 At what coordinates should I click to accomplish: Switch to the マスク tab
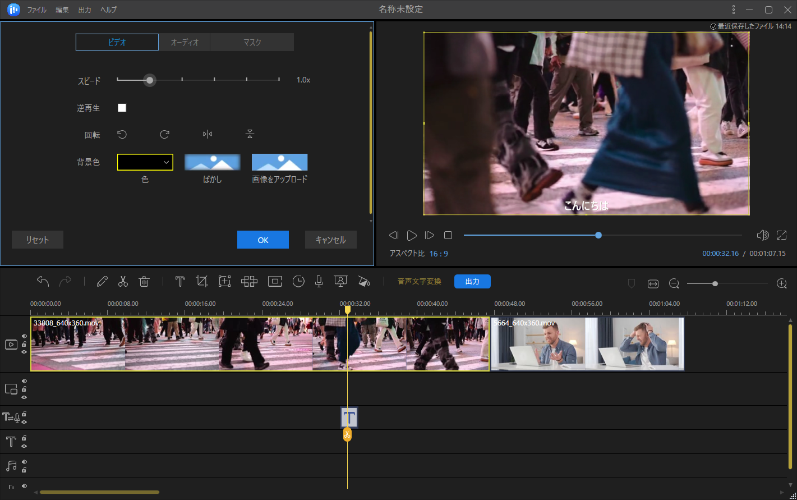(252, 42)
